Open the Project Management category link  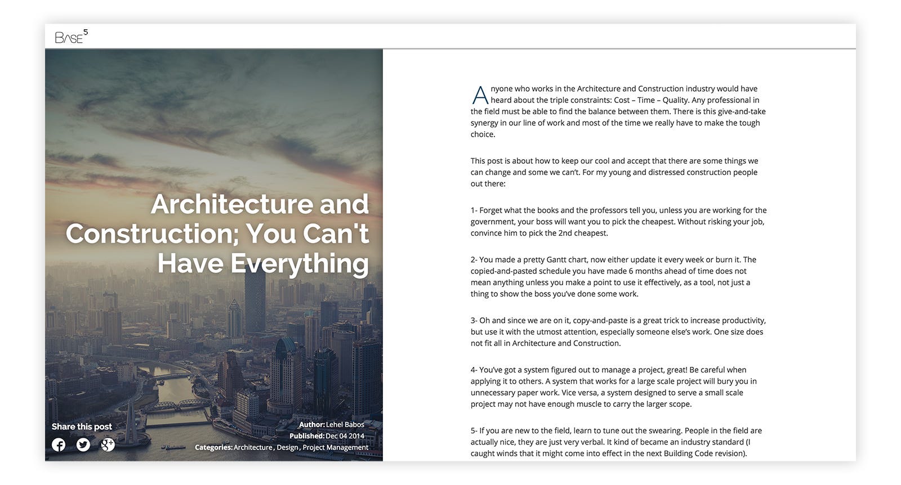[x=336, y=447]
